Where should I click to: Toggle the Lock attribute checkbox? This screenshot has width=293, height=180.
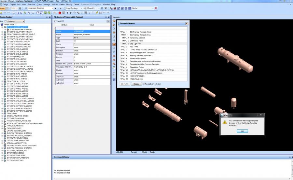[x=75, y=41]
